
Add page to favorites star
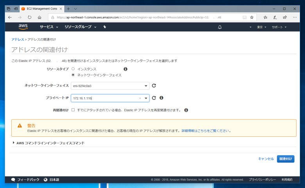(x=252, y=17)
